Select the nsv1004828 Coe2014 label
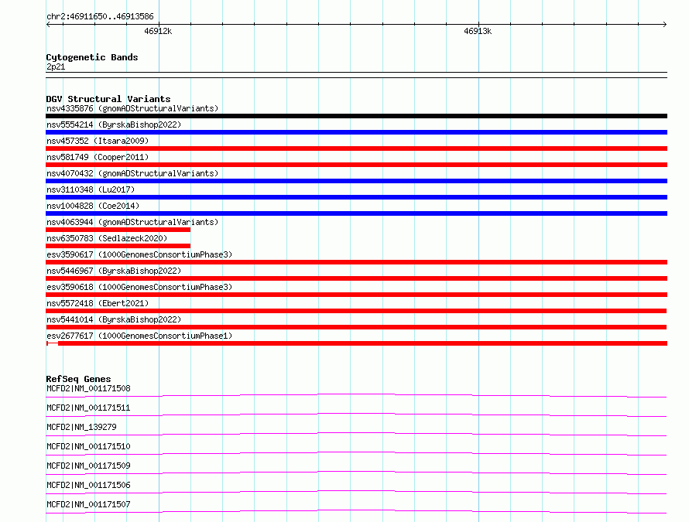This screenshot has width=689, height=522. (93, 206)
